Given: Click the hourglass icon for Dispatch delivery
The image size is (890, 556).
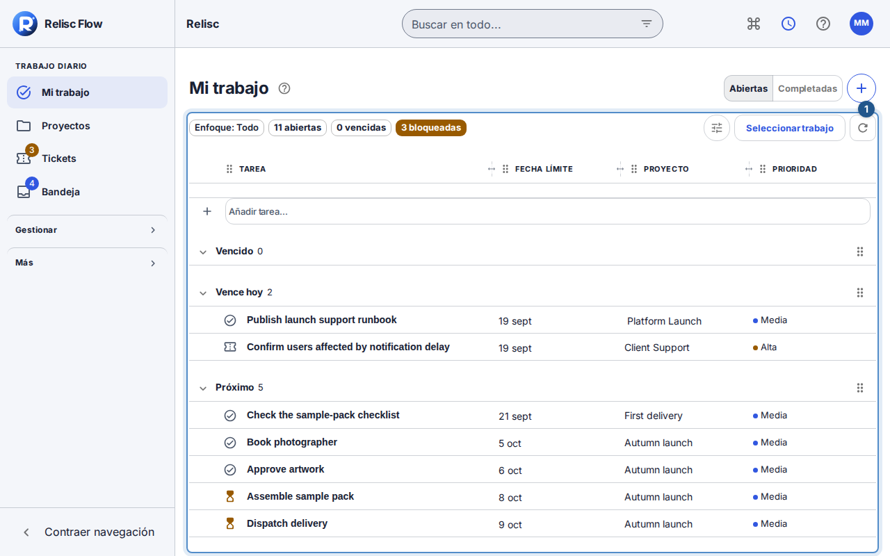Looking at the screenshot, I should [x=230, y=523].
